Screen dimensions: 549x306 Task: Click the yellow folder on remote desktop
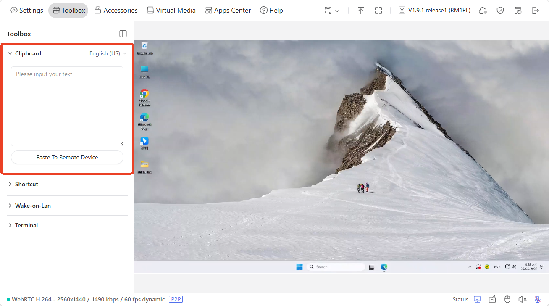pos(144,166)
